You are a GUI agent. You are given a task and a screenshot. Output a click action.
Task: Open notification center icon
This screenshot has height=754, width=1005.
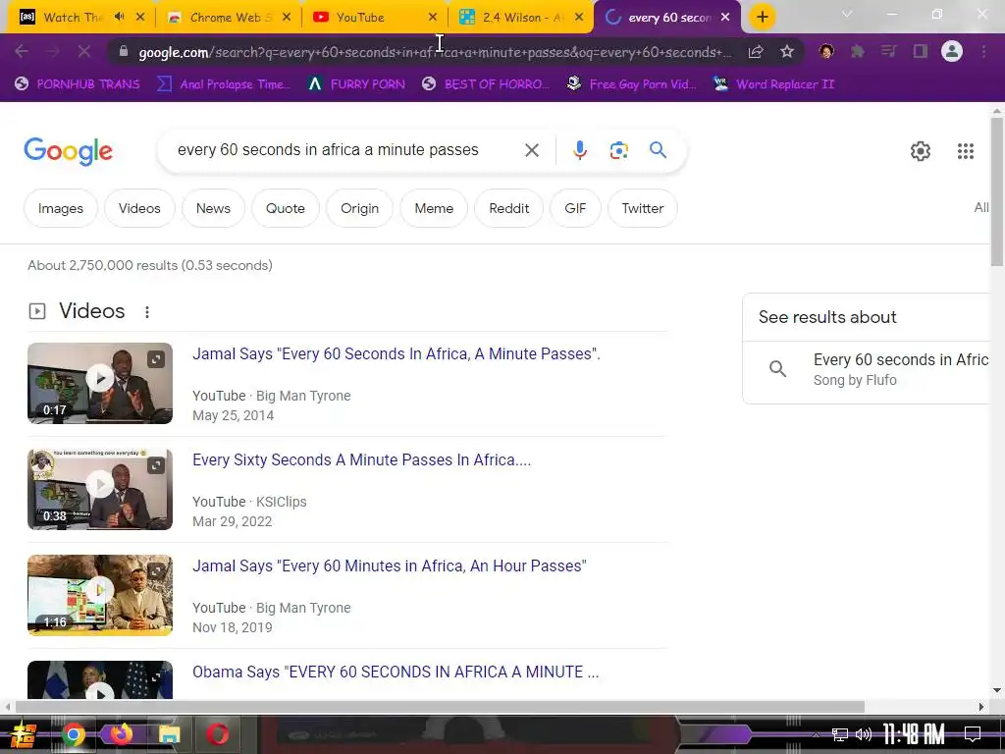973,734
